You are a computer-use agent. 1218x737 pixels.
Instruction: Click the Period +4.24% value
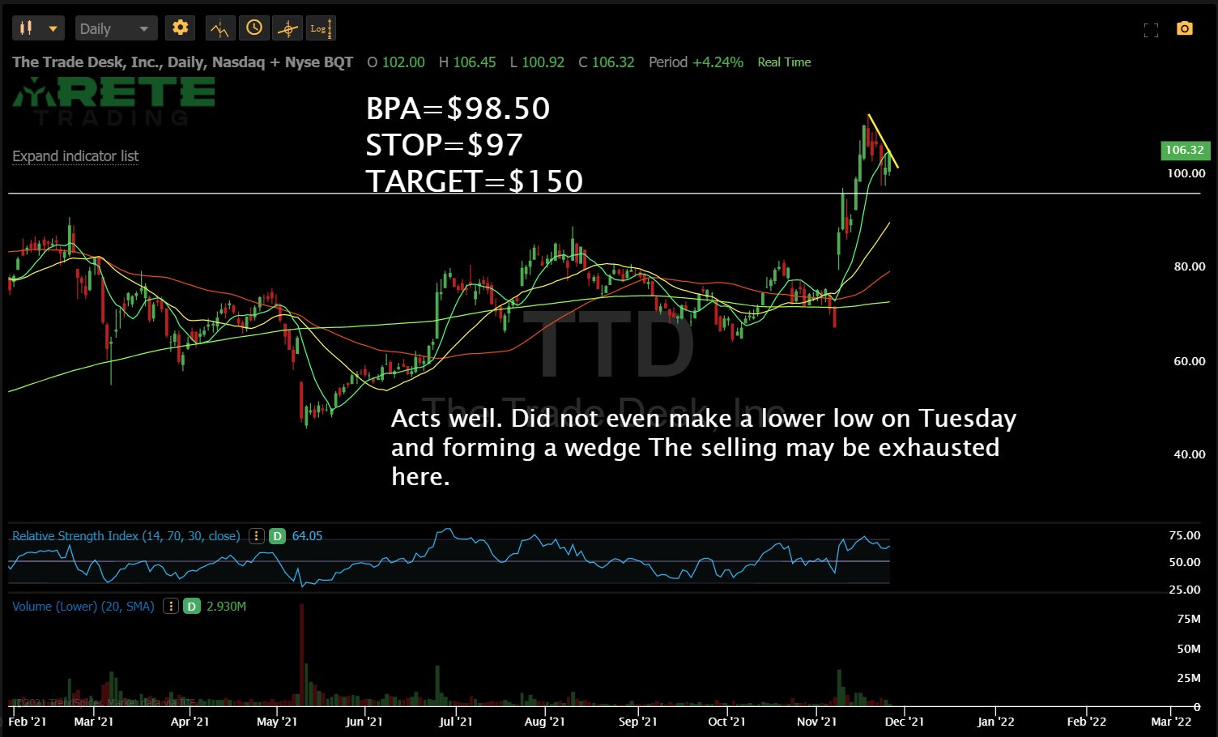pyautogui.click(x=696, y=62)
